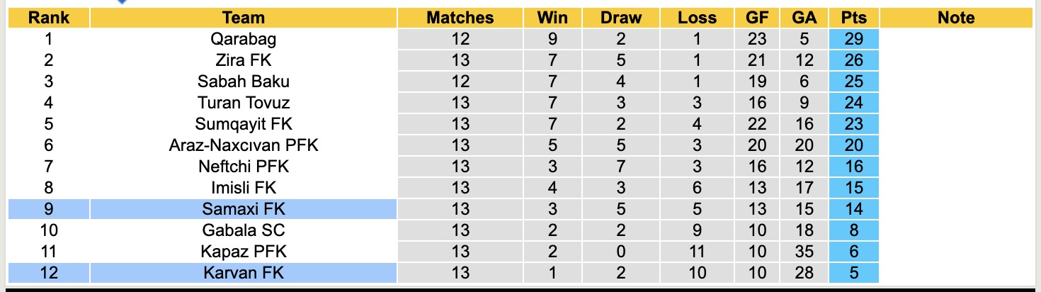Viewport: 1041px width, 292px height.
Task: Select the Win column header
Action: (x=552, y=18)
